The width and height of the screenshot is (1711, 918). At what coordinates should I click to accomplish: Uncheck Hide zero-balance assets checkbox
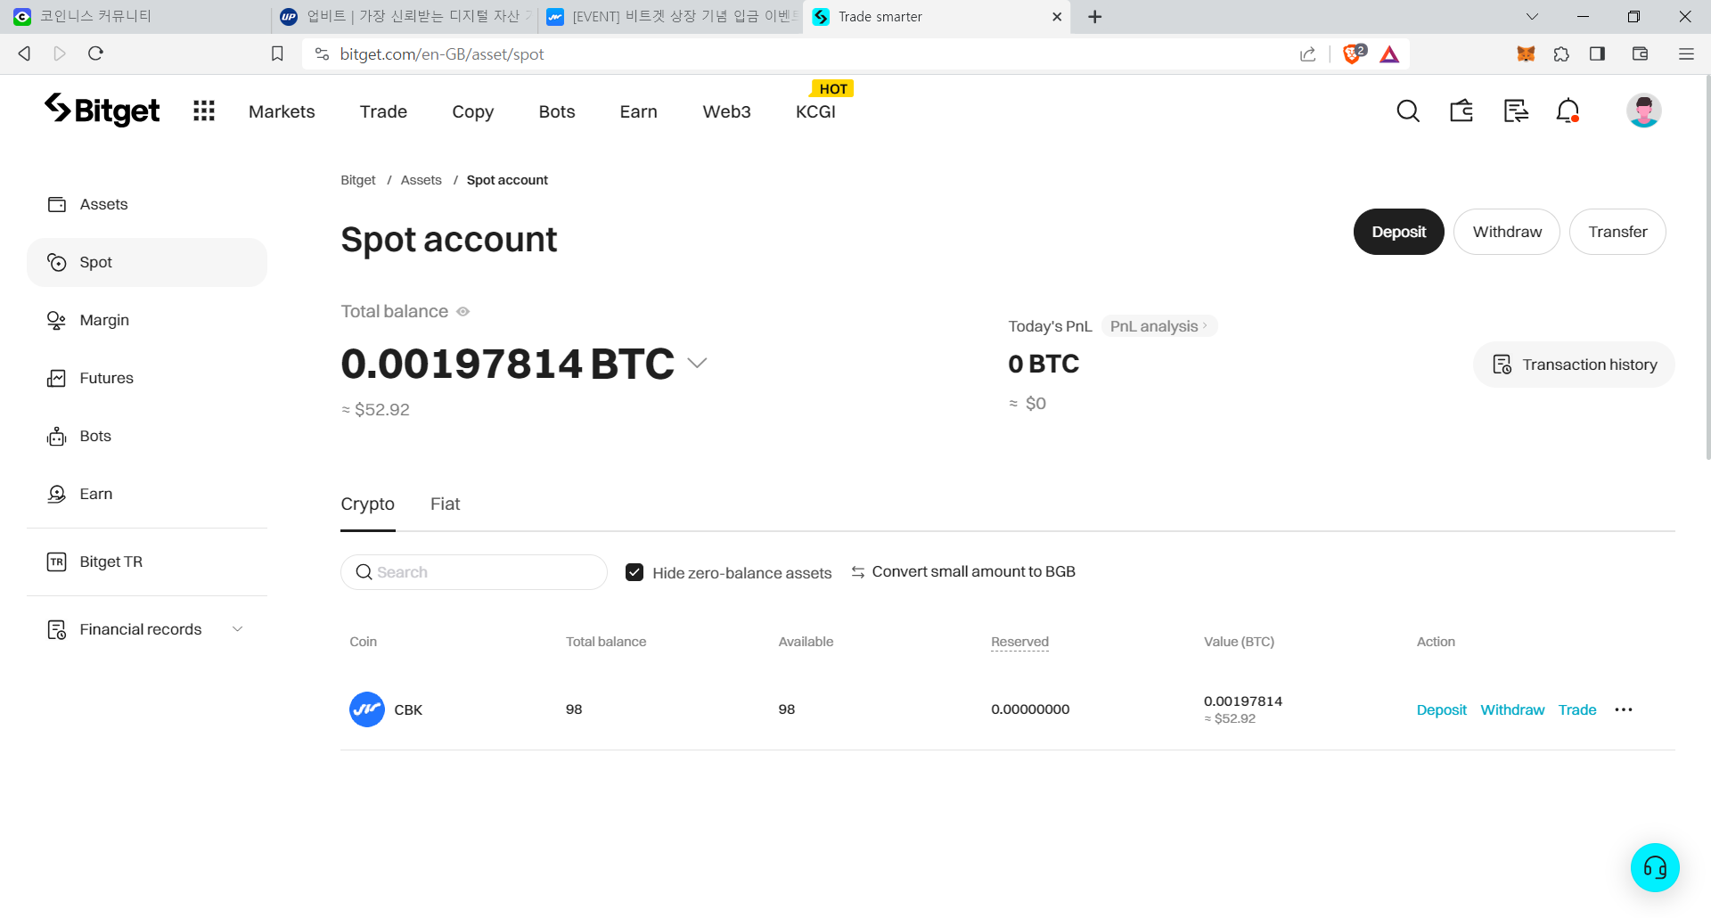(634, 572)
